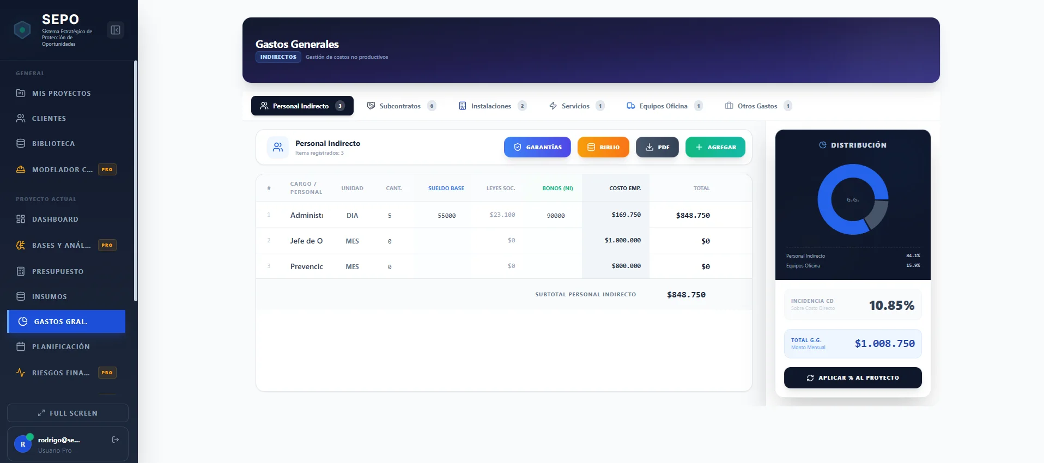Select the Instalaciones tab
The width and height of the screenshot is (1044, 463).
pyautogui.click(x=491, y=106)
